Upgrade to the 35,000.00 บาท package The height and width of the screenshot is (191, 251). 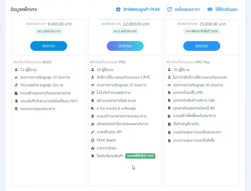coord(202,46)
